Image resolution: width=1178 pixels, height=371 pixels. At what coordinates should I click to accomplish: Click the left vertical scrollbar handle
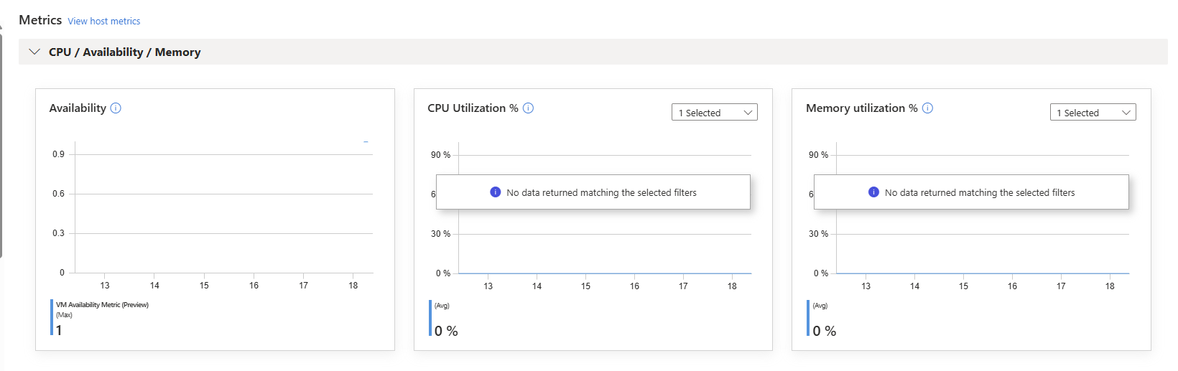coord(1,144)
